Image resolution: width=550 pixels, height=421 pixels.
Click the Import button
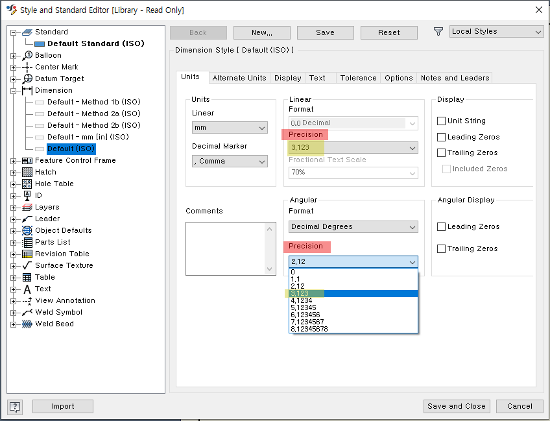point(63,406)
